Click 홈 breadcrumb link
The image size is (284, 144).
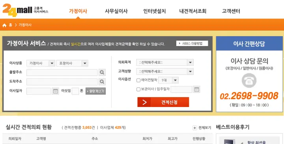pyautogui.click(x=11, y=25)
